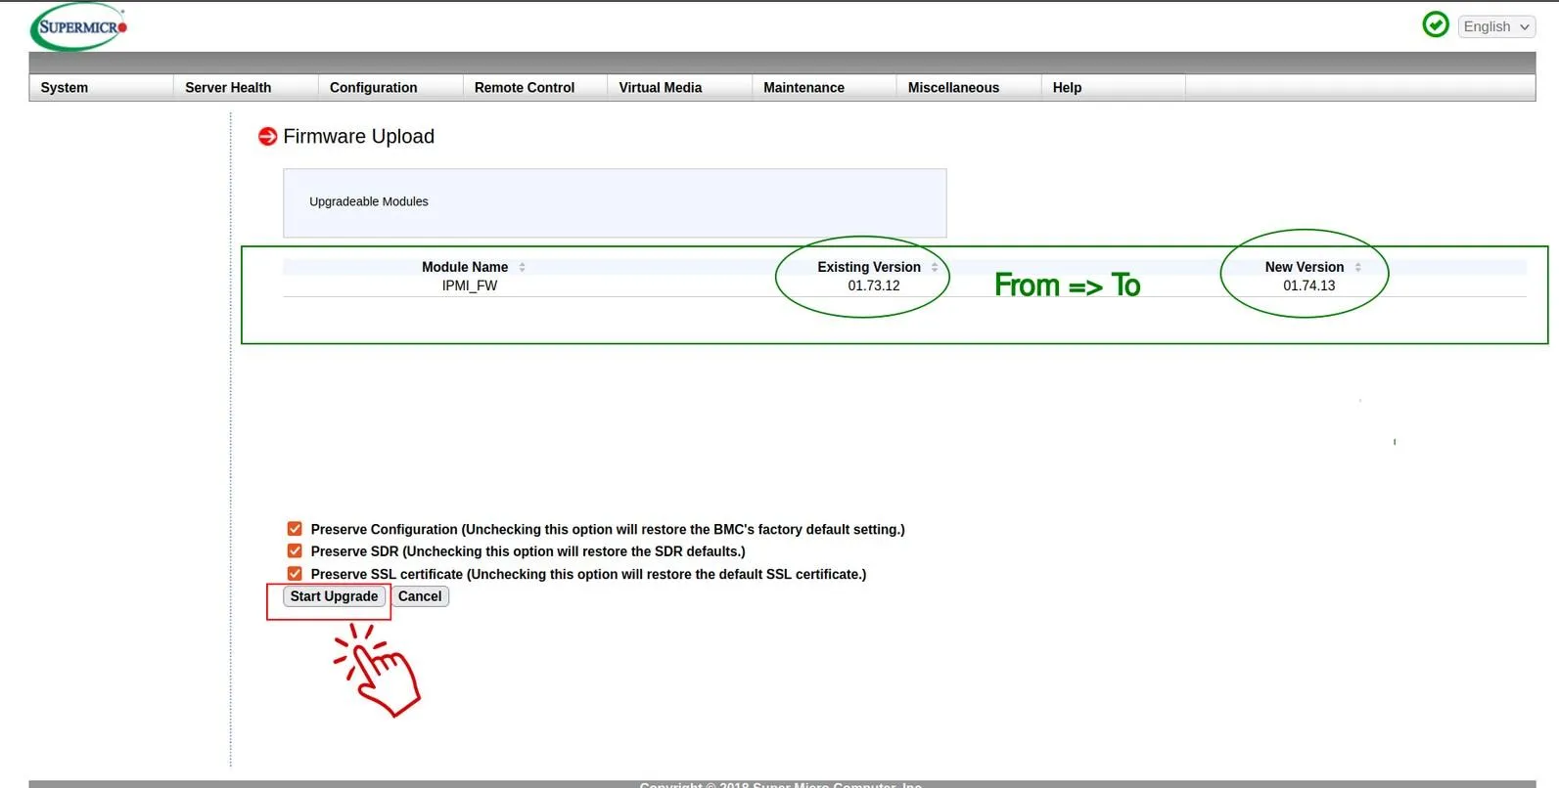Toggle the Preserve SDR checkbox
This screenshot has width=1559, height=788.
295,551
